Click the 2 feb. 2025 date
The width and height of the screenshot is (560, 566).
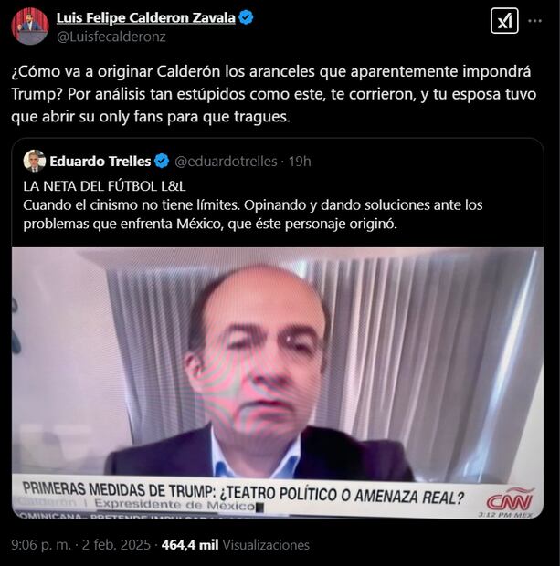[116, 545]
